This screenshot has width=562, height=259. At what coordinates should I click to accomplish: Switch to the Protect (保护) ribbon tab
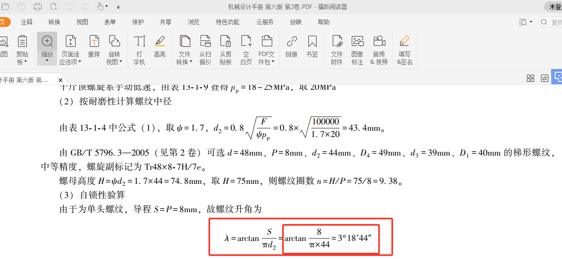click(x=138, y=22)
